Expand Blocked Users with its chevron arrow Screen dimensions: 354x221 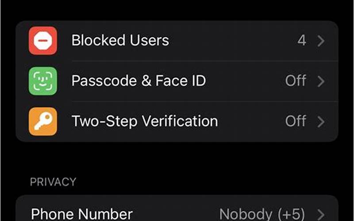tap(321, 41)
